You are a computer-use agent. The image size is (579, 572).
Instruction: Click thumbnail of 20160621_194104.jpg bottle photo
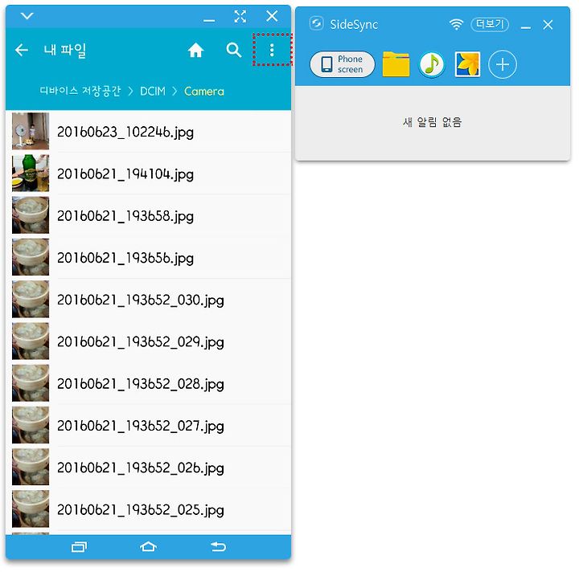click(31, 173)
